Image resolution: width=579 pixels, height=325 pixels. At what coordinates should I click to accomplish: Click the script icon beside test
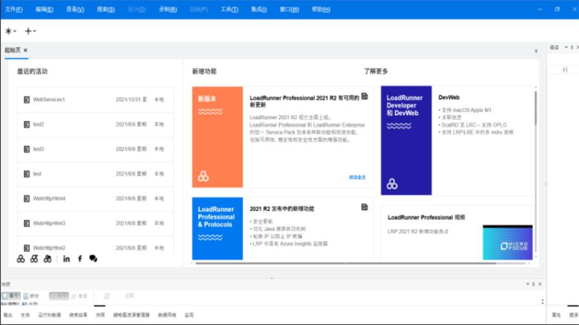[x=27, y=173]
